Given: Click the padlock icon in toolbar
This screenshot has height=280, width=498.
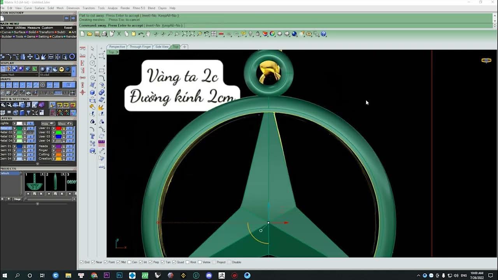Looking at the screenshot, I should click(x=258, y=34).
